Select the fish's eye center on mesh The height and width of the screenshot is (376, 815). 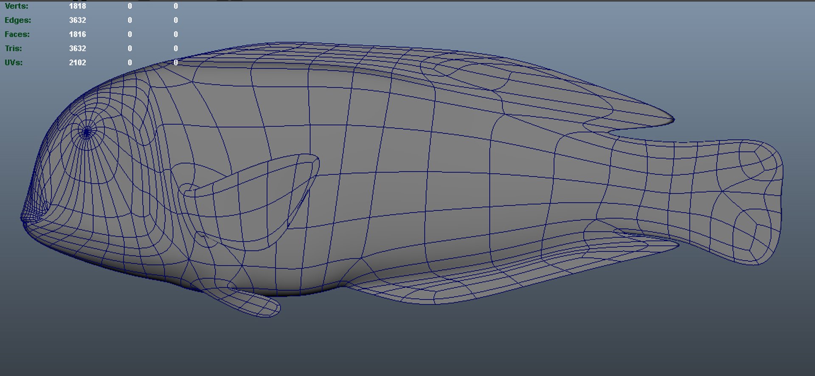[x=87, y=132]
